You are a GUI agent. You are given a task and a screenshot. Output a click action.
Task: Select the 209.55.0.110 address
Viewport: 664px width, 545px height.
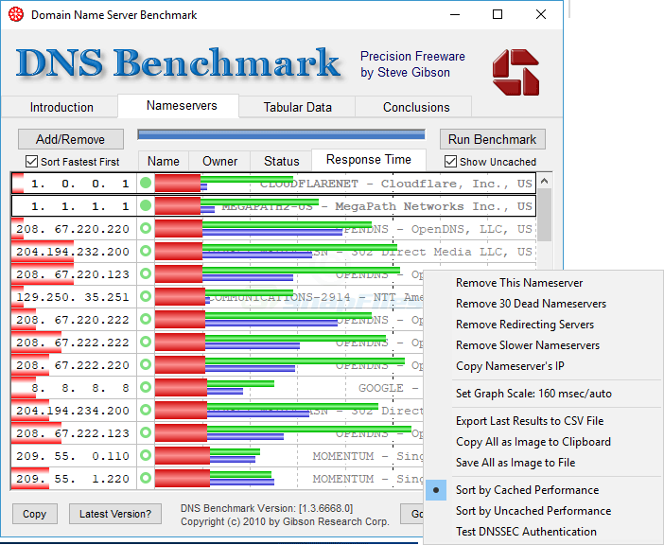(73, 456)
